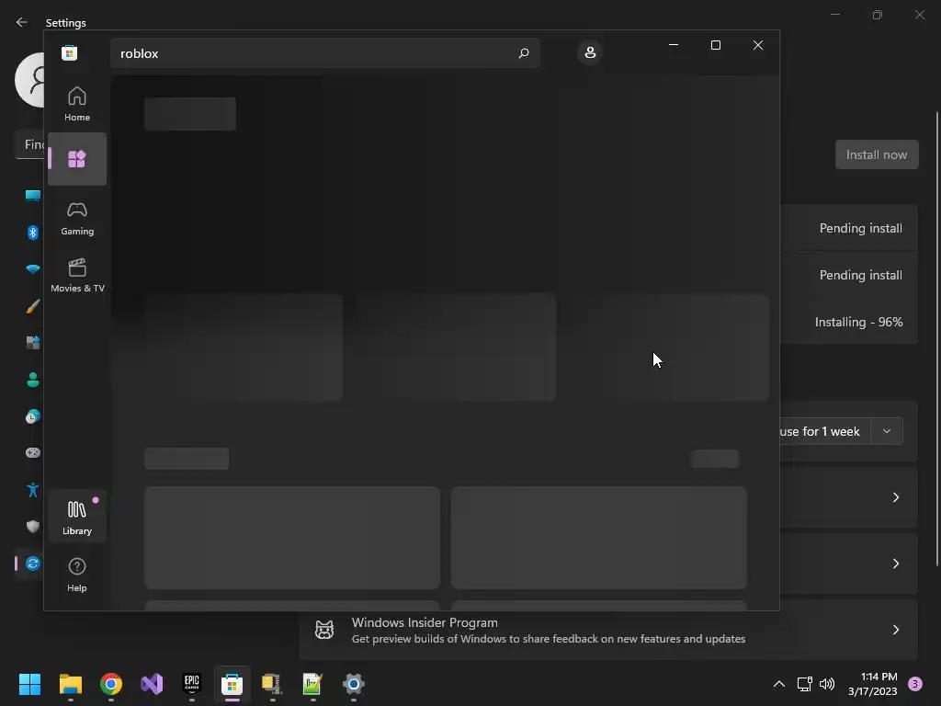The image size is (941, 706).
Task: Expand the Windows Insider Program chevron
Action: [x=895, y=630]
